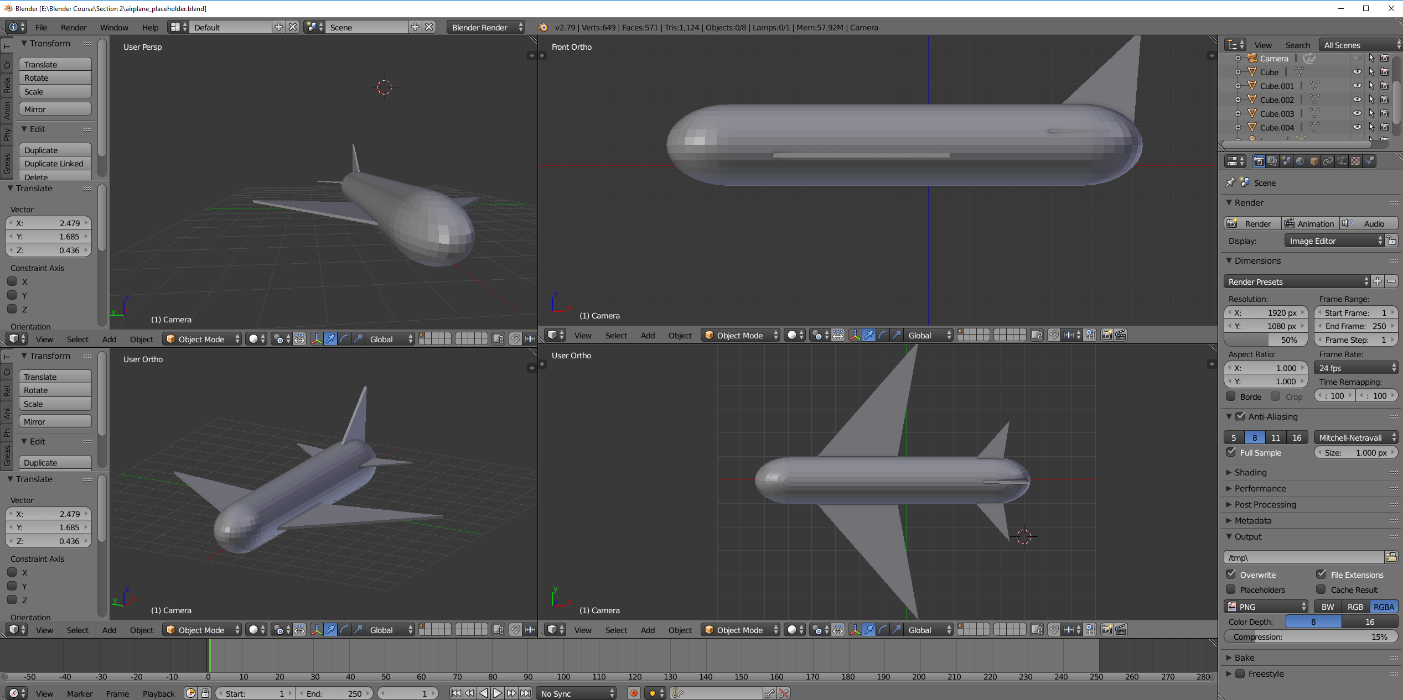This screenshot has width=1403, height=700.
Task: Open the Physics properties tab
Action: pos(1370,161)
